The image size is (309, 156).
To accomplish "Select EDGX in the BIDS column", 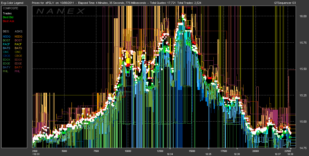I will pyautogui.click(x=7, y=60).
